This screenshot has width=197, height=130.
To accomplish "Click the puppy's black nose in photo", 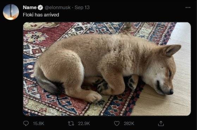I will [x=171, y=92].
